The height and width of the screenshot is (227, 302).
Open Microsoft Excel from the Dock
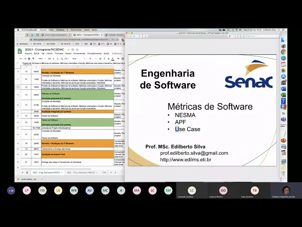point(283,95)
